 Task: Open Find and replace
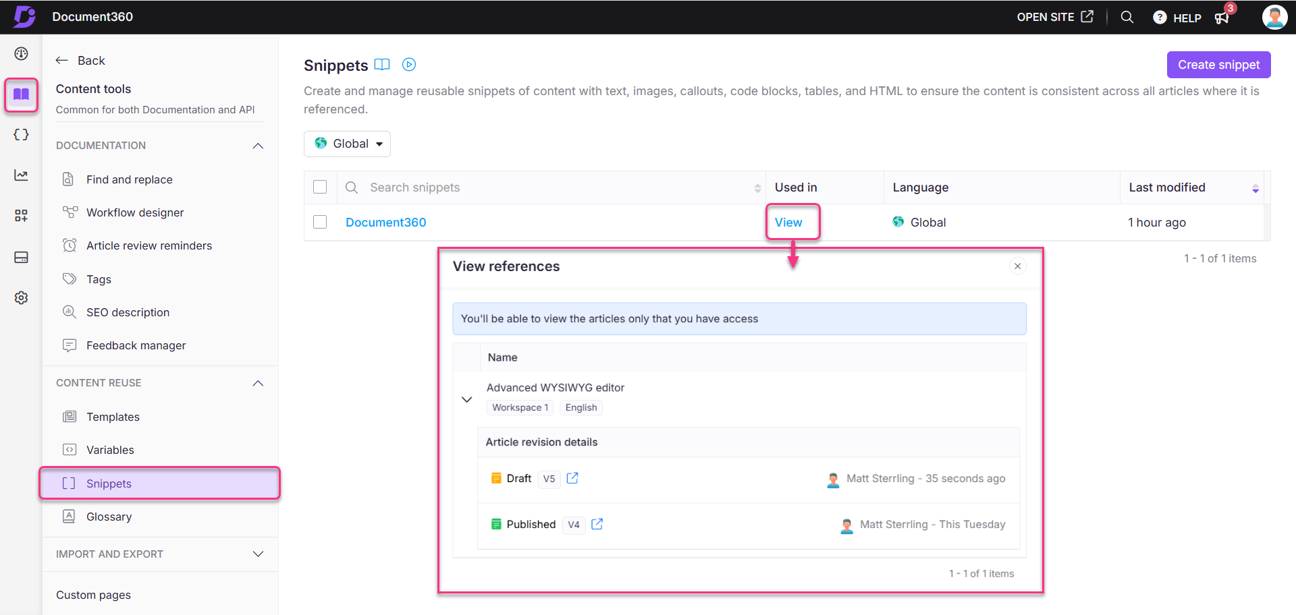[x=130, y=179]
